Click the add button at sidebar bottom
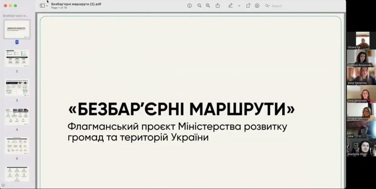 tap(3, 185)
